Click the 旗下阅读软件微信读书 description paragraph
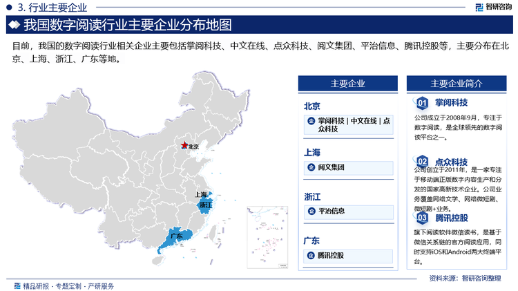The height and width of the screenshot is (291, 518). pyautogui.click(x=457, y=247)
